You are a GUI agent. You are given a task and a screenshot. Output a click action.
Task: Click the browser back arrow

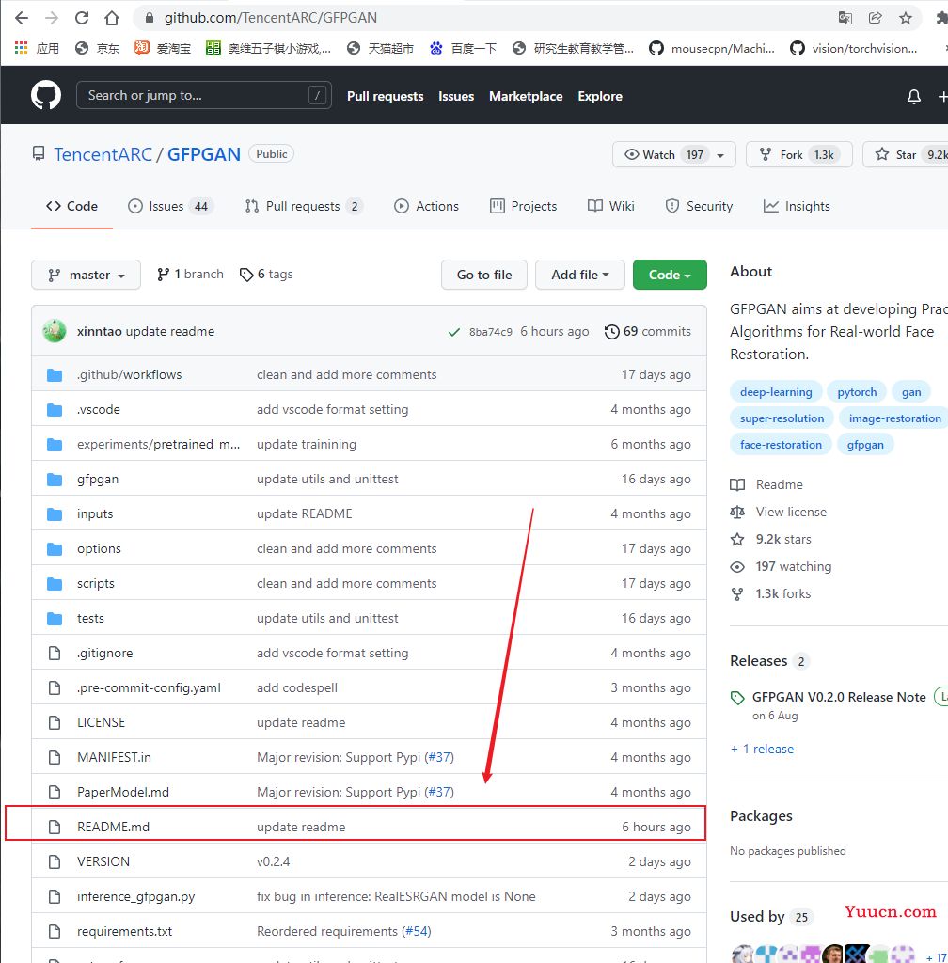(22, 18)
